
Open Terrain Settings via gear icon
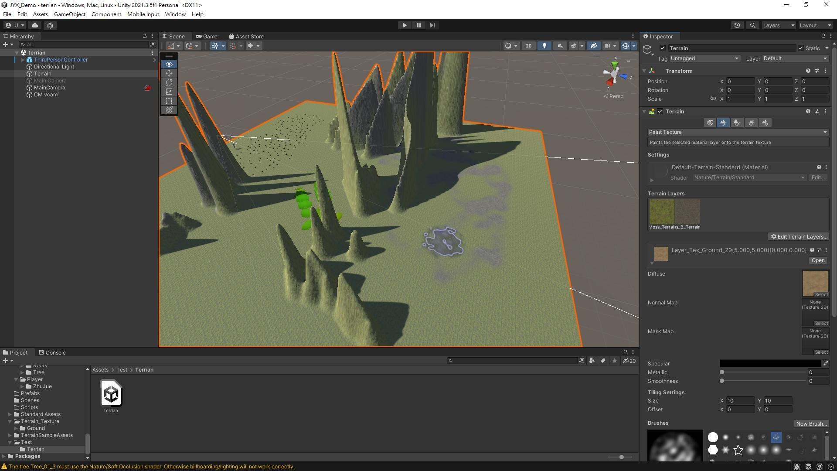[x=765, y=123]
